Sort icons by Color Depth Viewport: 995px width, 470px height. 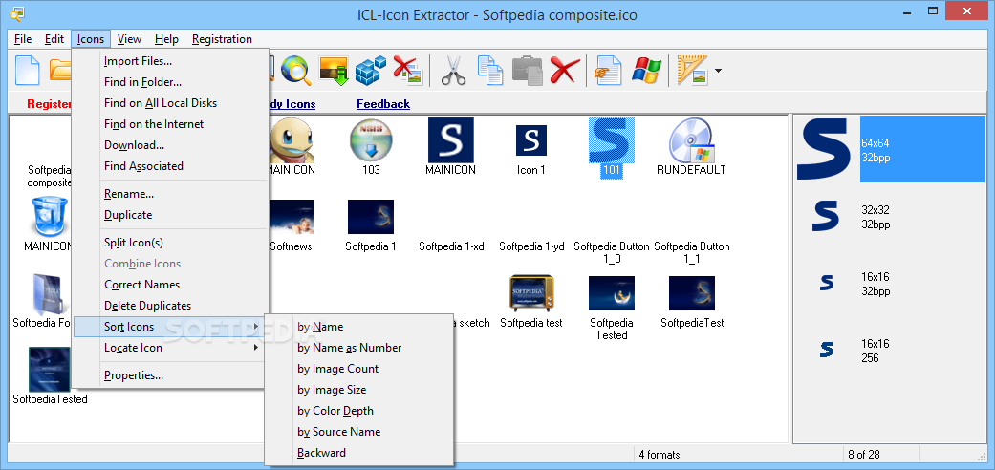359,411
